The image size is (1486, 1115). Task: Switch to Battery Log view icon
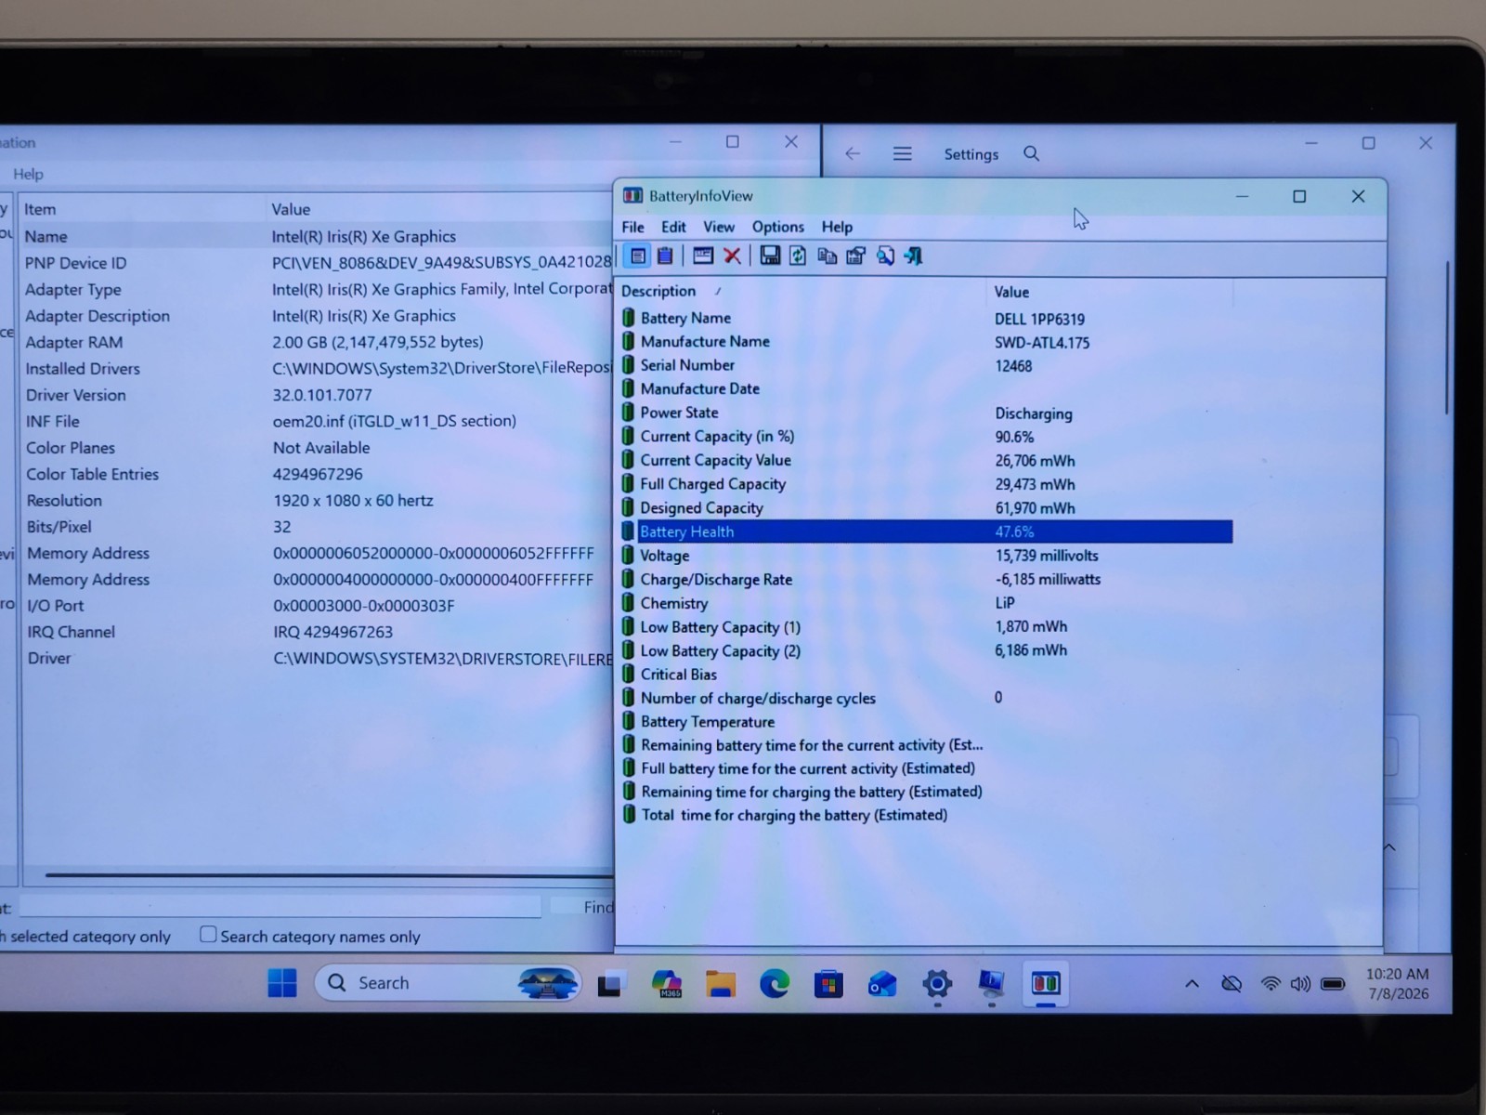tap(665, 256)
